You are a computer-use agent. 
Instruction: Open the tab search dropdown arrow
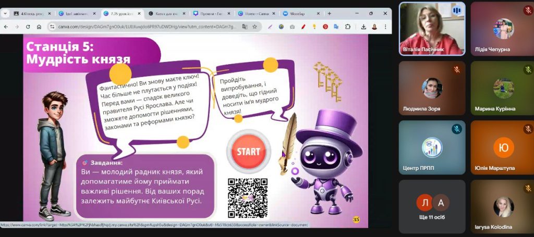coord(6,13)
